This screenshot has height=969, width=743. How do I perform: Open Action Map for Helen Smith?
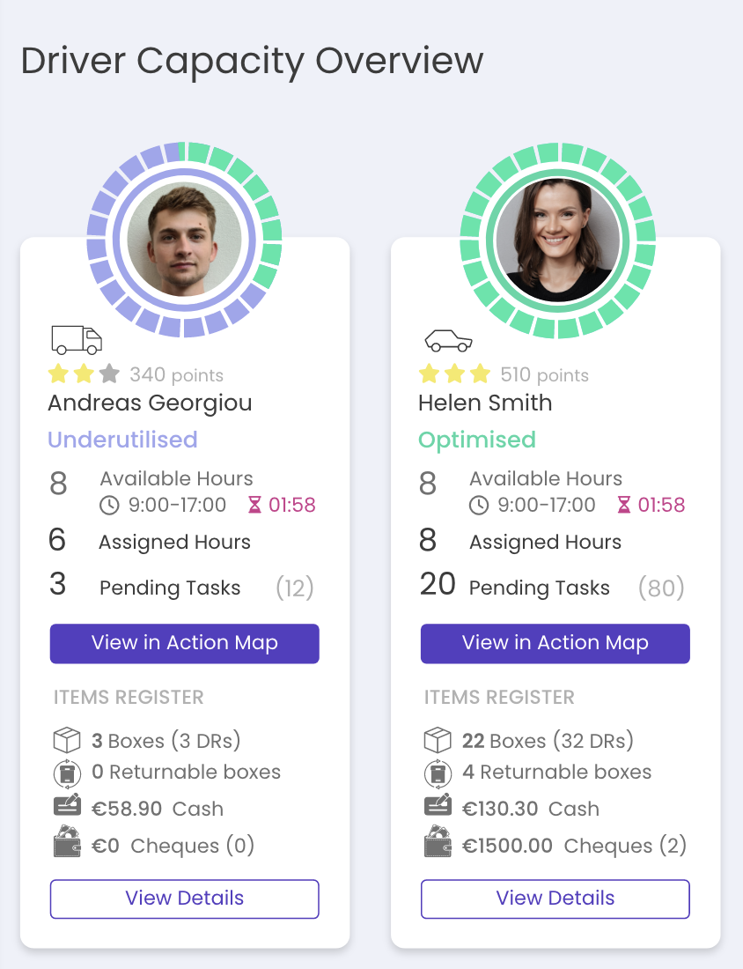(555, 643)
